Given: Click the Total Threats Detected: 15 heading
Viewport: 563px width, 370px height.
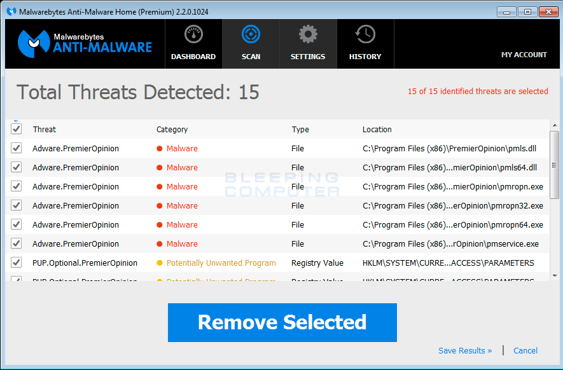Looking at the screenshot, I should (x=138, y=92).
